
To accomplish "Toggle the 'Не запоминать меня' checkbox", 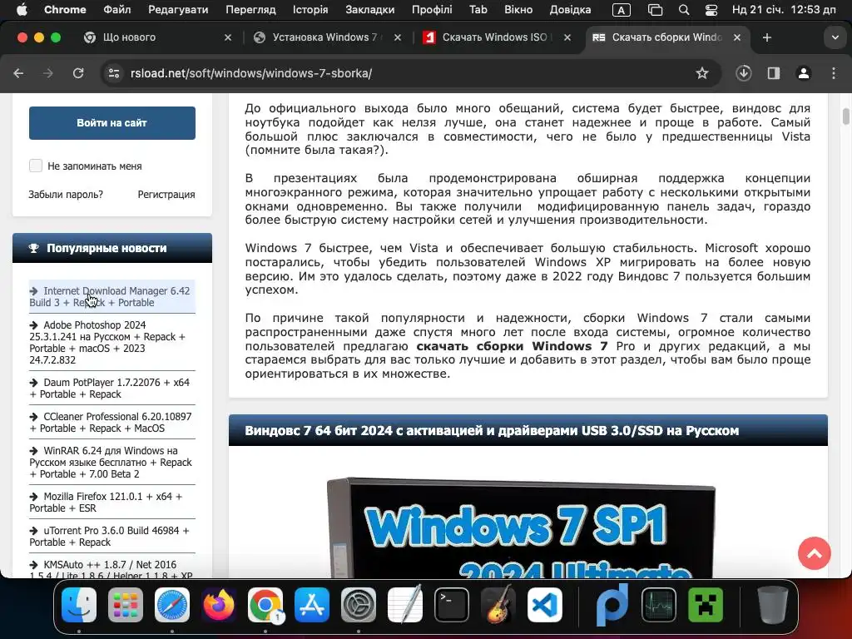I will 36,166.
